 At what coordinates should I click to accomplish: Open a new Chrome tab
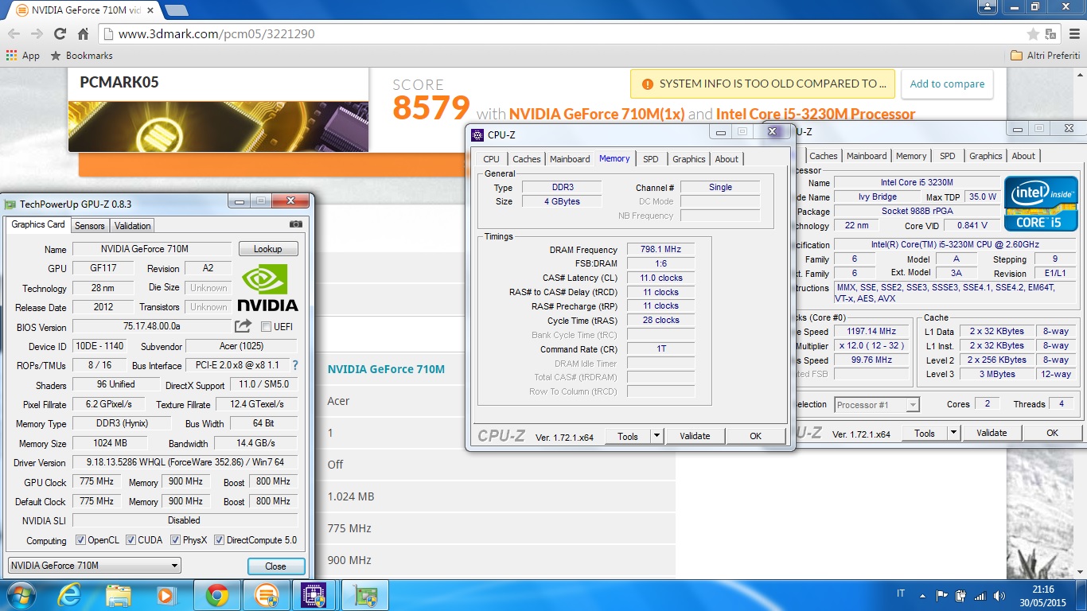pos(176,10)
